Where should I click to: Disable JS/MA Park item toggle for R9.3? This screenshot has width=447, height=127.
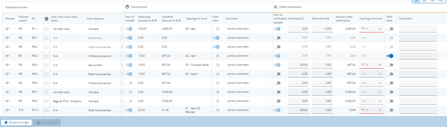[390, 56]
